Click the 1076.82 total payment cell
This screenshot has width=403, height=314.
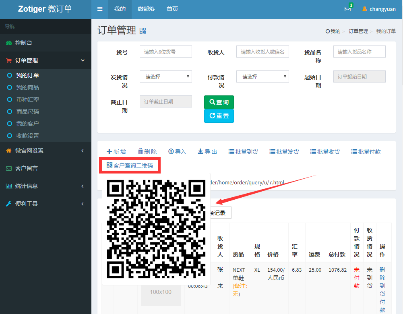tap(337, 270)
